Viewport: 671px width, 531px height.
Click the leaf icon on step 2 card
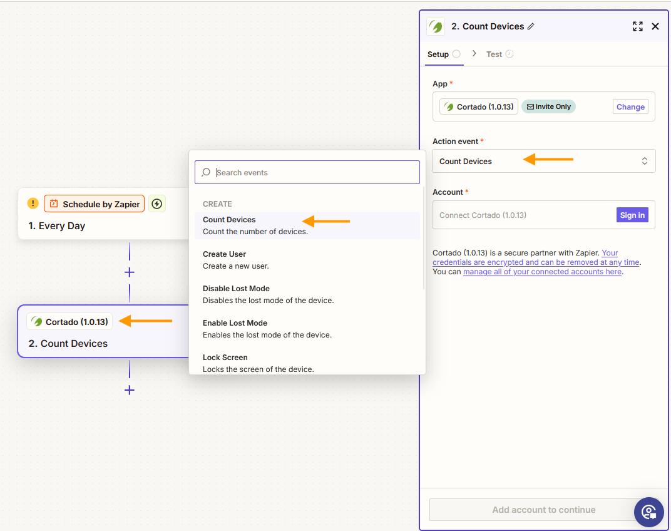37,322
